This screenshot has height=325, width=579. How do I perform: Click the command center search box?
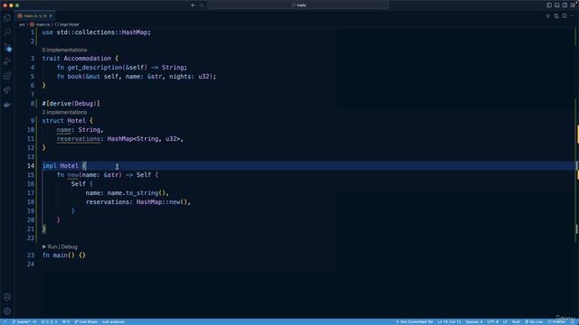pyautogui.click(x=298, y=5)
